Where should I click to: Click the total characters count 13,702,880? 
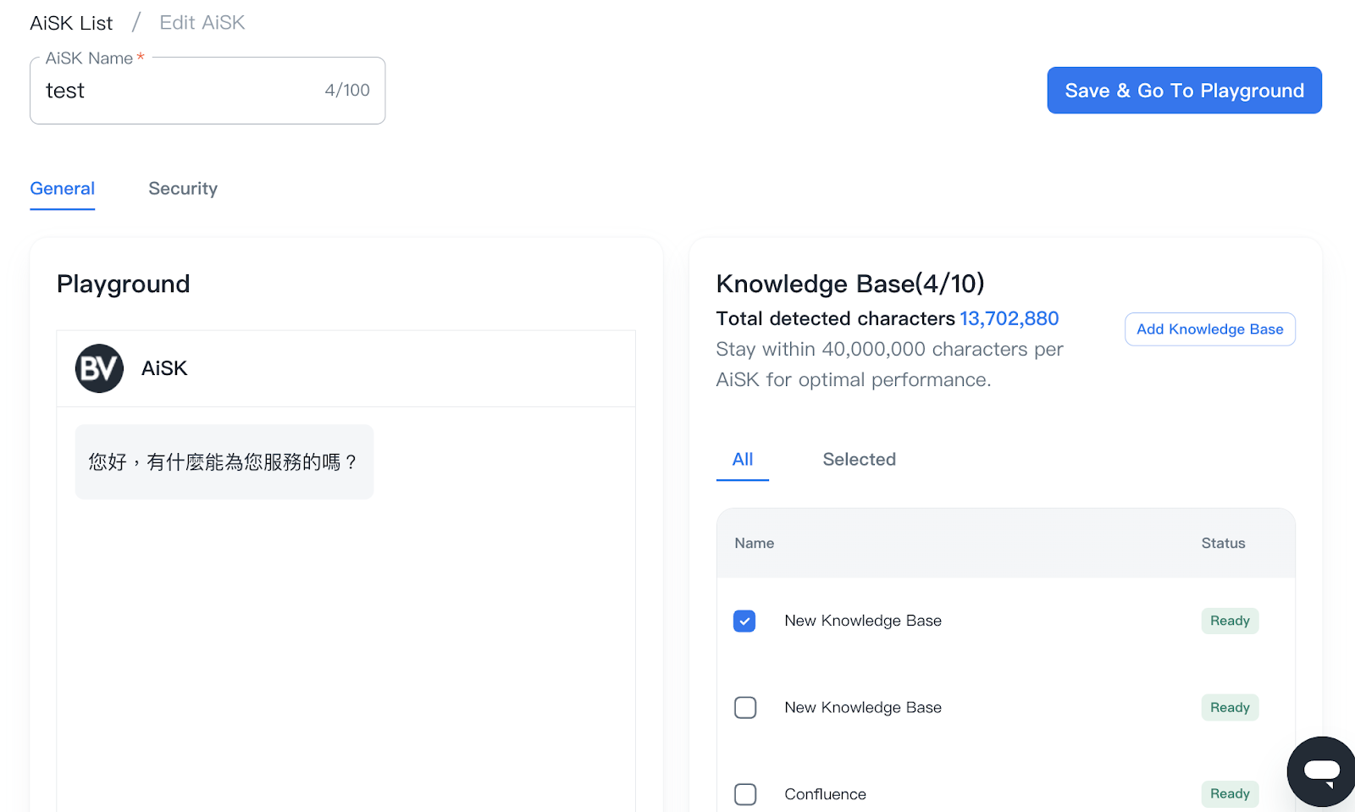click(1009, 319)
